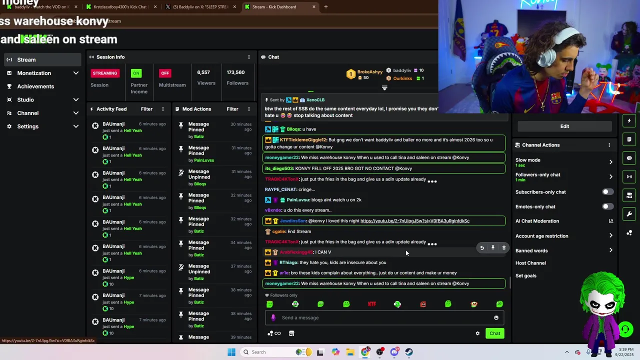
Task: Select the red KTF emote
Action: coord(371,304)
